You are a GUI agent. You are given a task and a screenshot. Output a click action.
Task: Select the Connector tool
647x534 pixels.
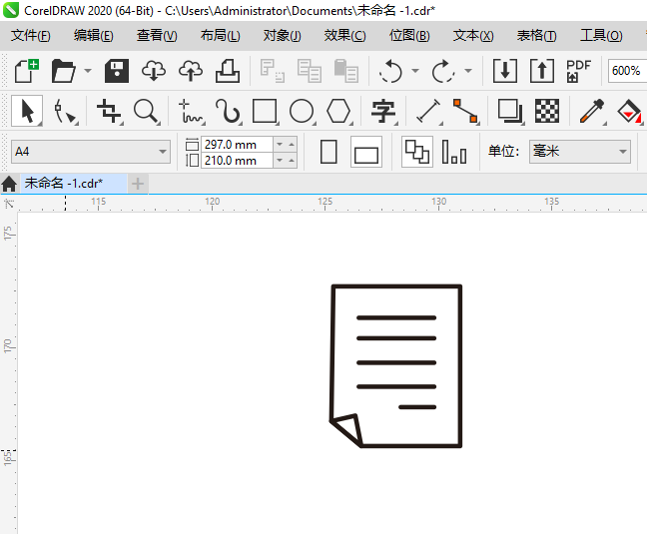[x=465, y=111]
